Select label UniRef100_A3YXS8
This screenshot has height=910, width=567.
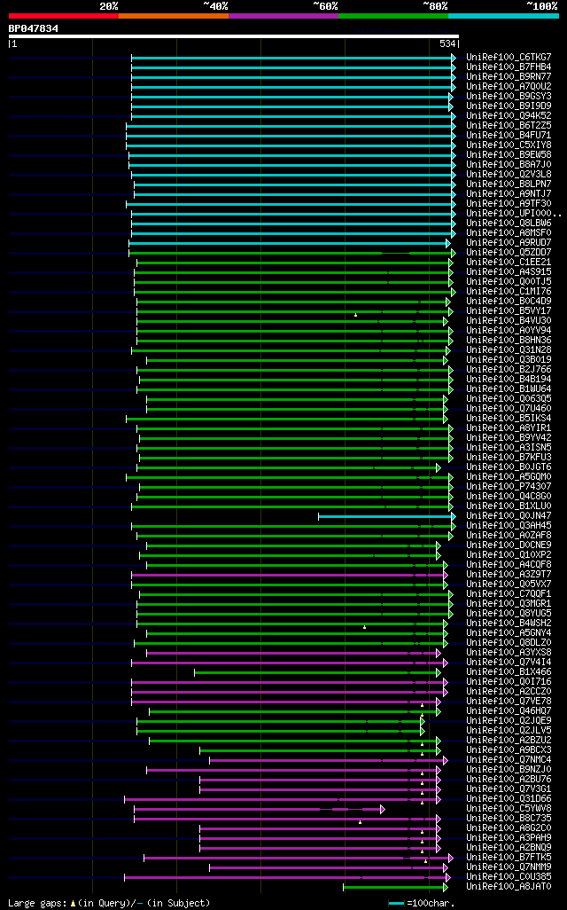click(x=509, y=652)
